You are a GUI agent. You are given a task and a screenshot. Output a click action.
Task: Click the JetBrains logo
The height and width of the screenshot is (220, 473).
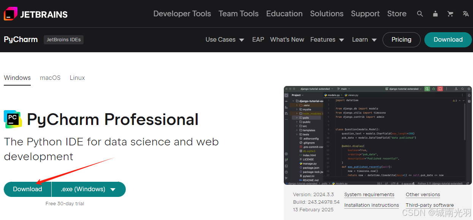[x=36, y=14]
